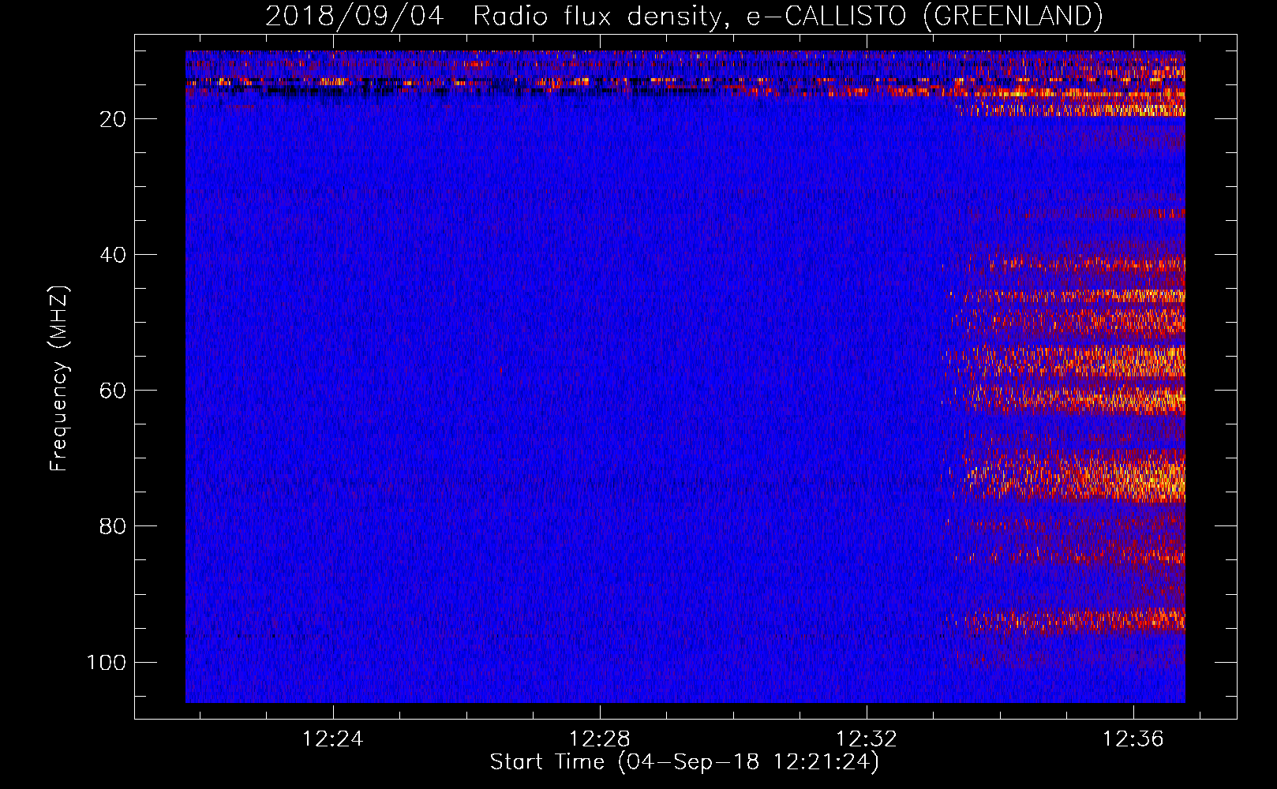Click the 12:24 time tick label
The width and height of the screenshot is (1277, 789).
click(333, 739)
